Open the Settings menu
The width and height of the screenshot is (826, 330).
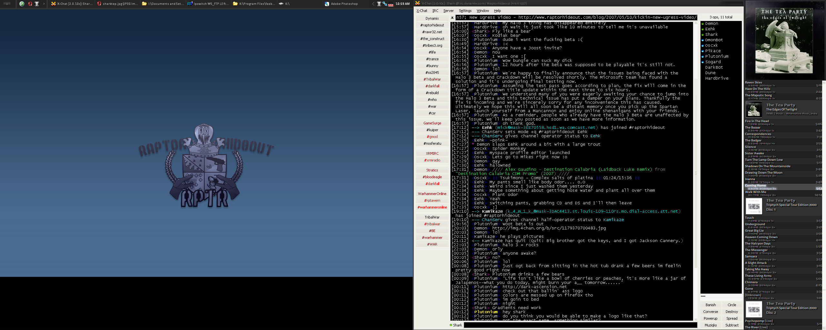(x=465, y=11)
